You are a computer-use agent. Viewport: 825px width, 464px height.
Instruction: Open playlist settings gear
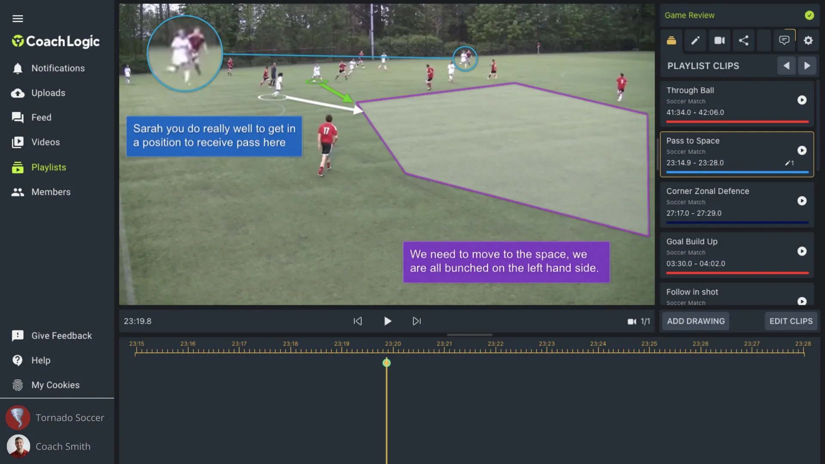[808, 40]
